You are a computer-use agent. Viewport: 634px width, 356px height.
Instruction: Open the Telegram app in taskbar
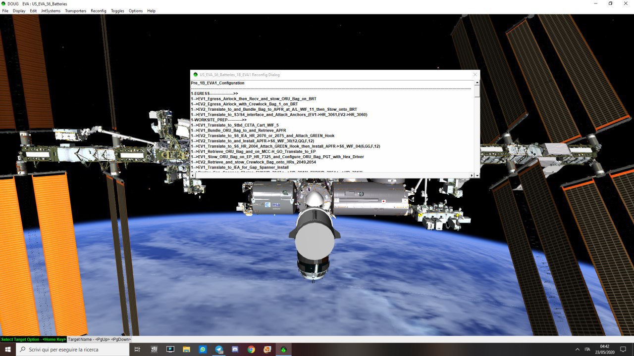(x=219, y=350)
